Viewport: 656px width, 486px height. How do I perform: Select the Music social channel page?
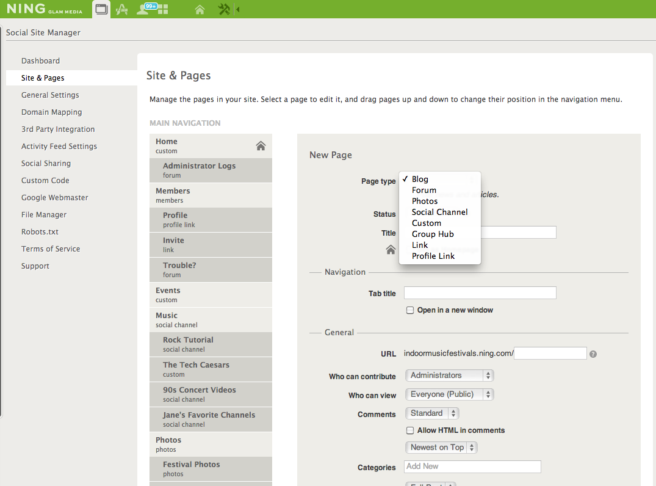211,320
